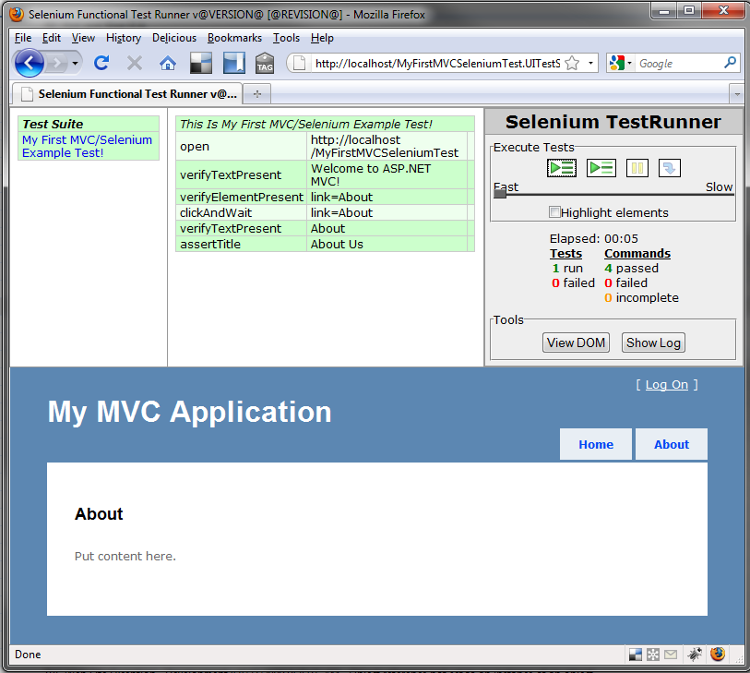Open the Delicious menu
Screen dimensions: 750x673
click(x=174, y=38)
